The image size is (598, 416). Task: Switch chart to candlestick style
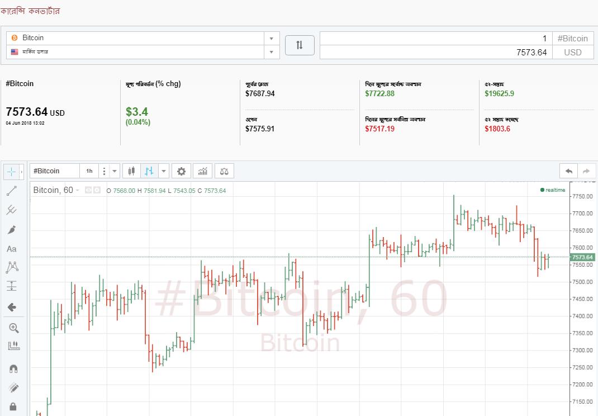(x=131, y=171)
